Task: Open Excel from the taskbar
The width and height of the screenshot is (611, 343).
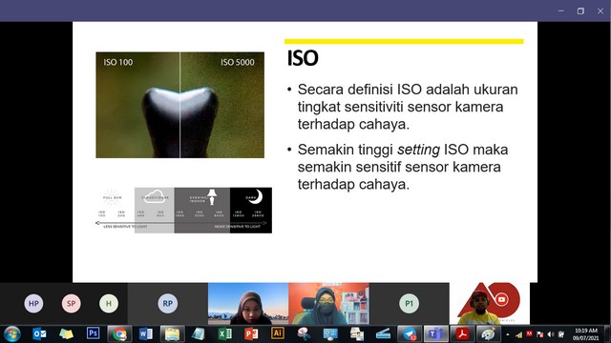Action: 225,333
